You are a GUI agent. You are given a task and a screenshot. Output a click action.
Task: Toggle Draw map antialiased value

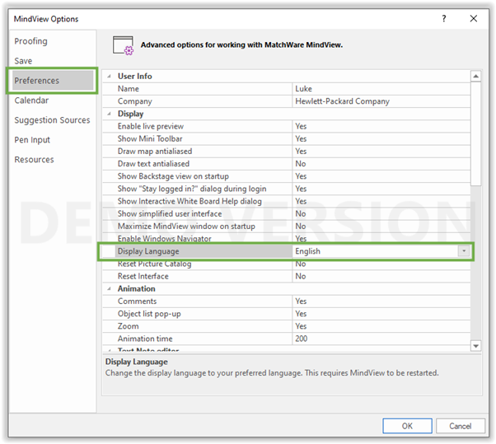pyautogui.click(x=381, y=152)
